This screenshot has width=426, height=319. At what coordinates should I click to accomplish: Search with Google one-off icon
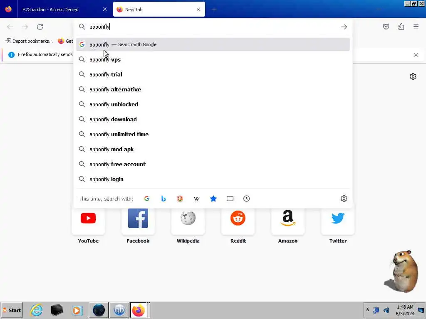click(147, 199)
